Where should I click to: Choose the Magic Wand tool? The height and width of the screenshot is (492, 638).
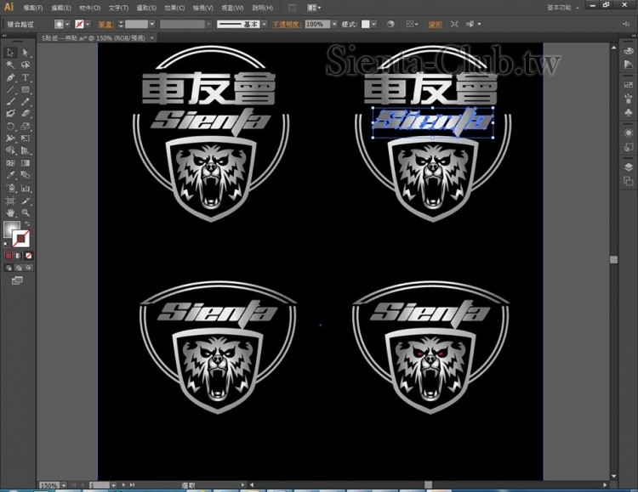point(10,65)
